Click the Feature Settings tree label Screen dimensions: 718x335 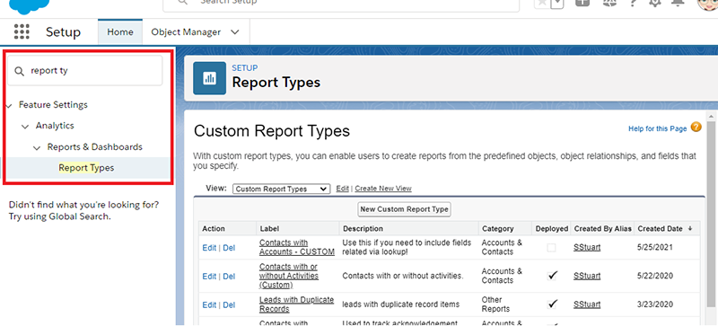(53, 105)
